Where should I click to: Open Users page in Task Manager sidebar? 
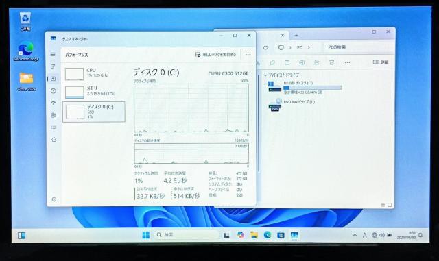click(54, 115)
